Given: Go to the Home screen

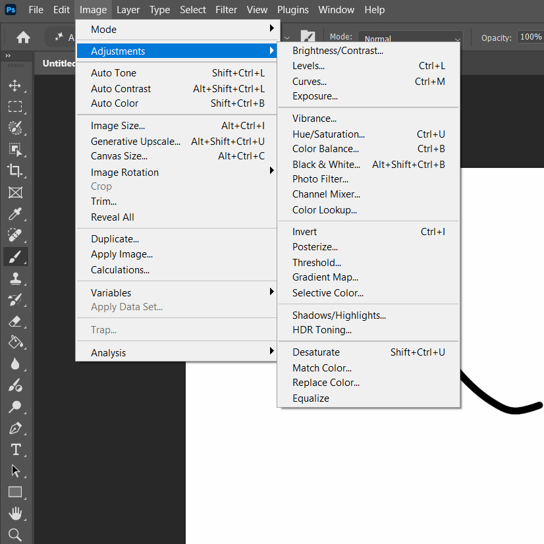Looking at the screenshot, I should [23, 37].
